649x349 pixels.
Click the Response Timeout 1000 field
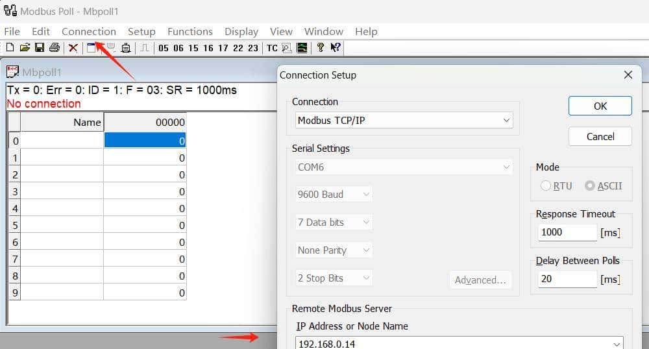pos(567,232)
